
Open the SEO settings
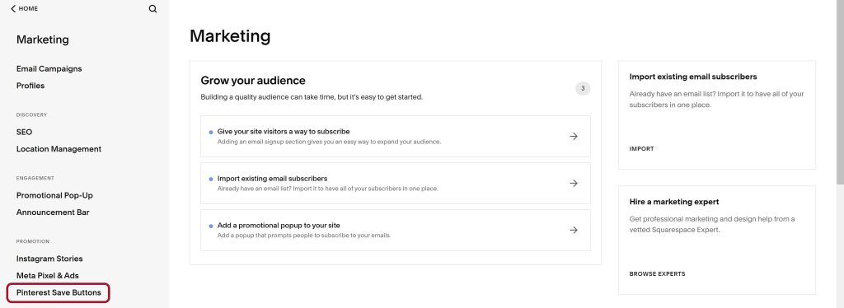click(x=24, y=132)
